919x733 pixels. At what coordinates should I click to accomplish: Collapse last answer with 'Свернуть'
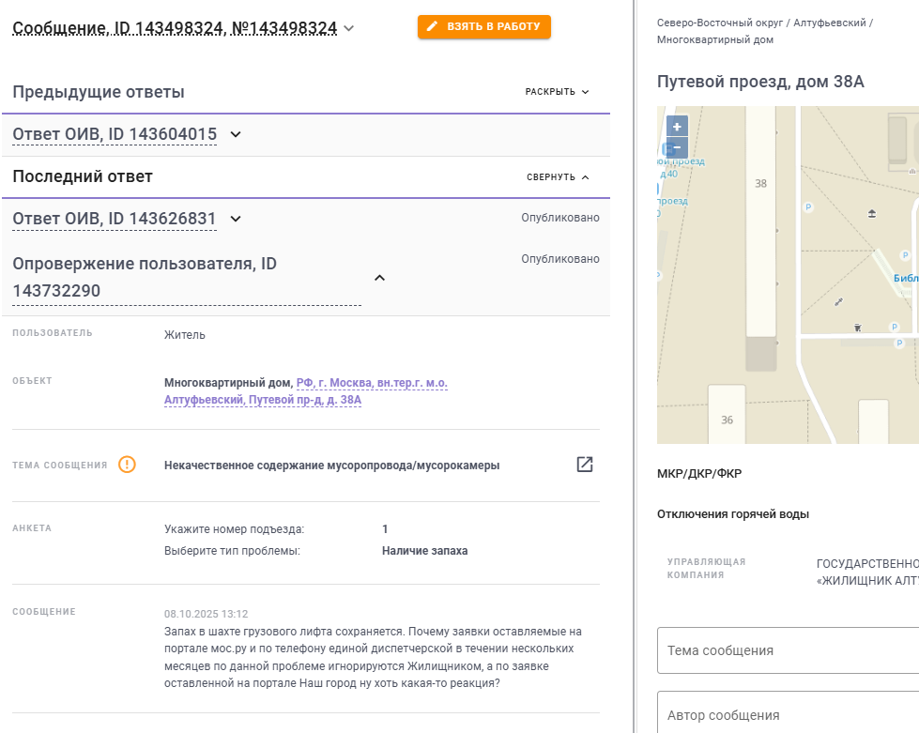point(558,176)
